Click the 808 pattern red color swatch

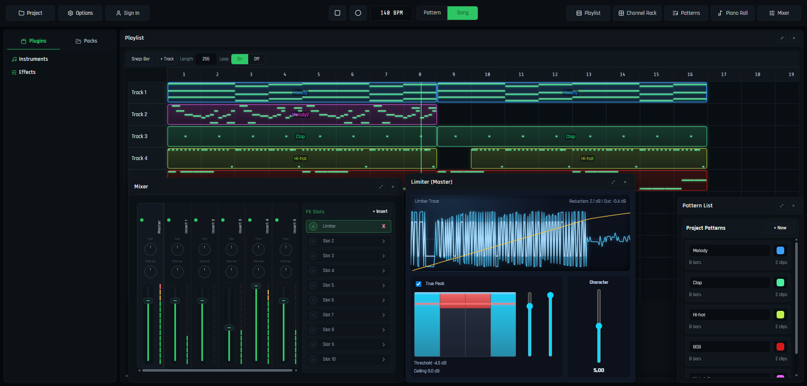pos(780,347)
